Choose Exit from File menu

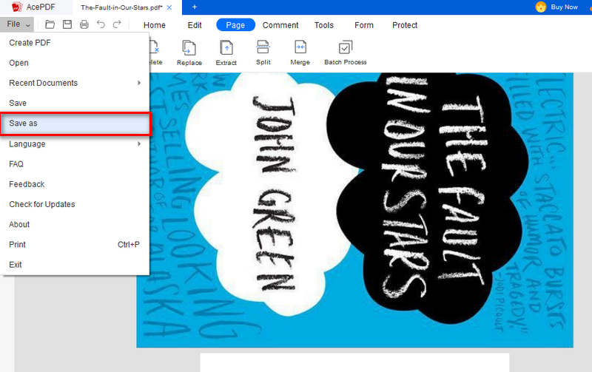point(75,265)
